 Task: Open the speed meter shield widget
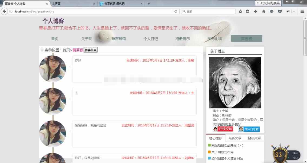tap(280, 154)
